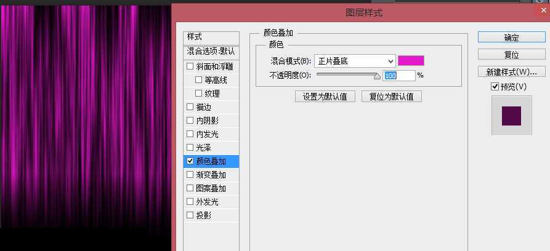Enable the 投影 checkbox
This screenshot has height=251, width=550.
[190, 215]
